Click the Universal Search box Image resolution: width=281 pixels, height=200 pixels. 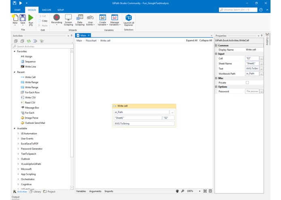[x=238, y=10]
